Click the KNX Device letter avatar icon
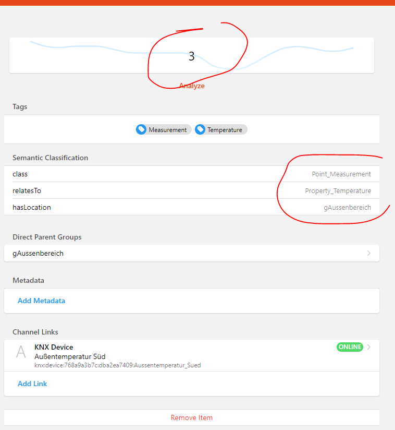This screenshot has height=430, width=395. pyautogui.click(x=21, y=351)
